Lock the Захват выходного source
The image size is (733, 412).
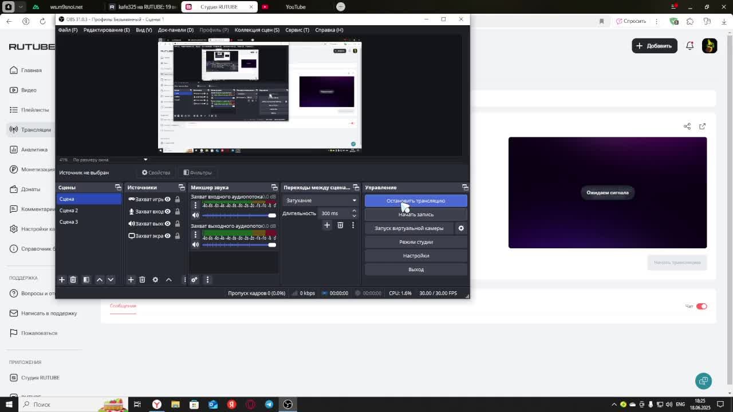pyautogui.click(x=178, y=224)
